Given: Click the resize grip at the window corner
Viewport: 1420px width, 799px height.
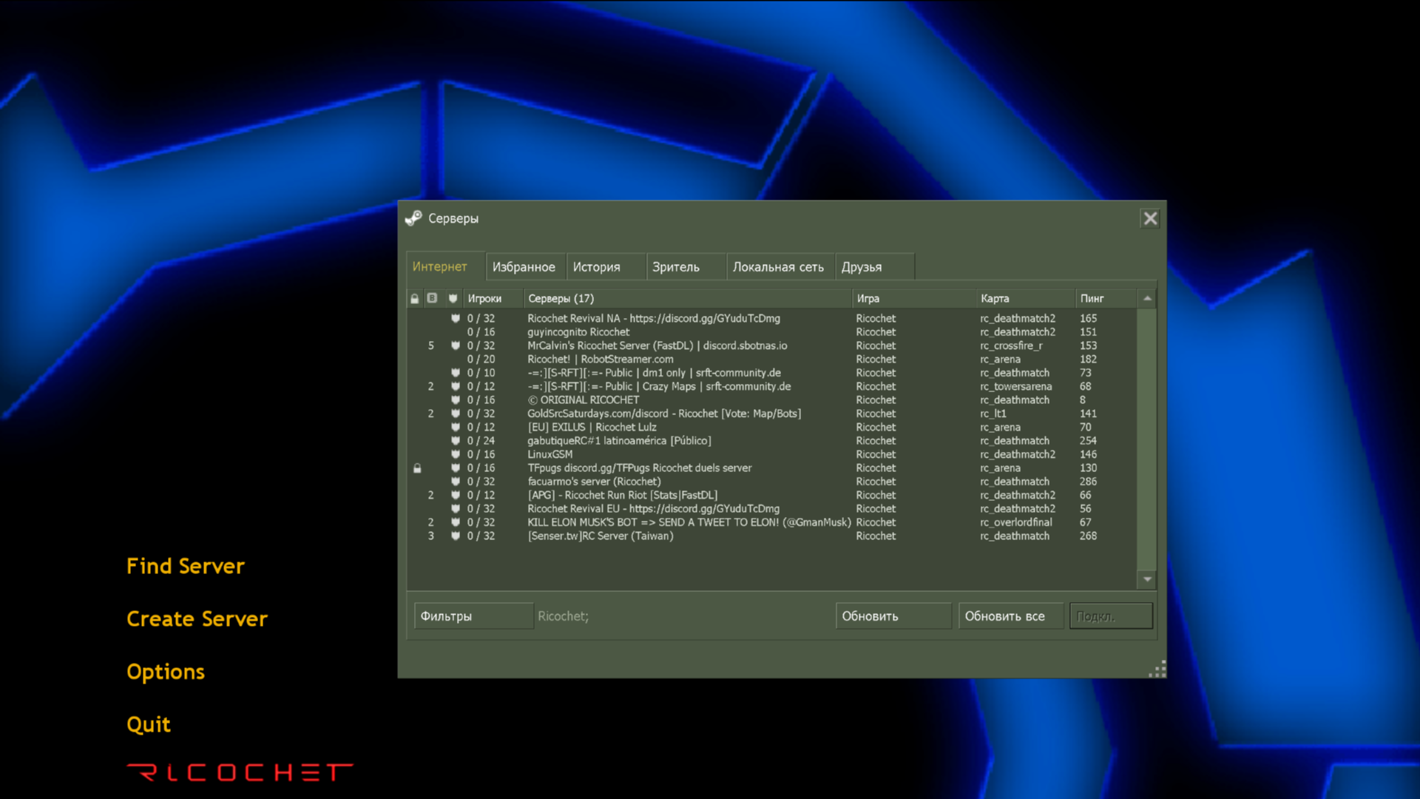Looking at the screenshot, I should pyautogui.click(x=1157, y=670).
